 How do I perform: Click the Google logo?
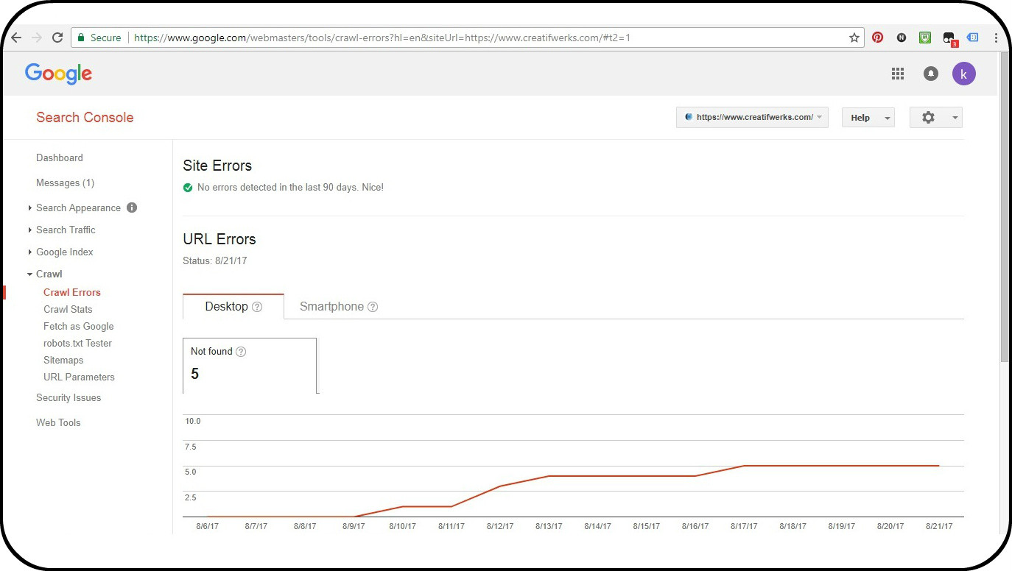pyautogui.click(x=58, y=74)
